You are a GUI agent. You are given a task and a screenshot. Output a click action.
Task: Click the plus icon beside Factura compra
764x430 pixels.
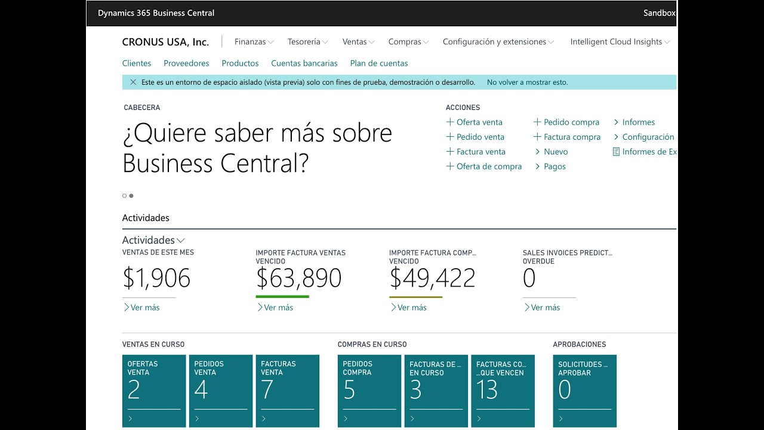(537, 137)
